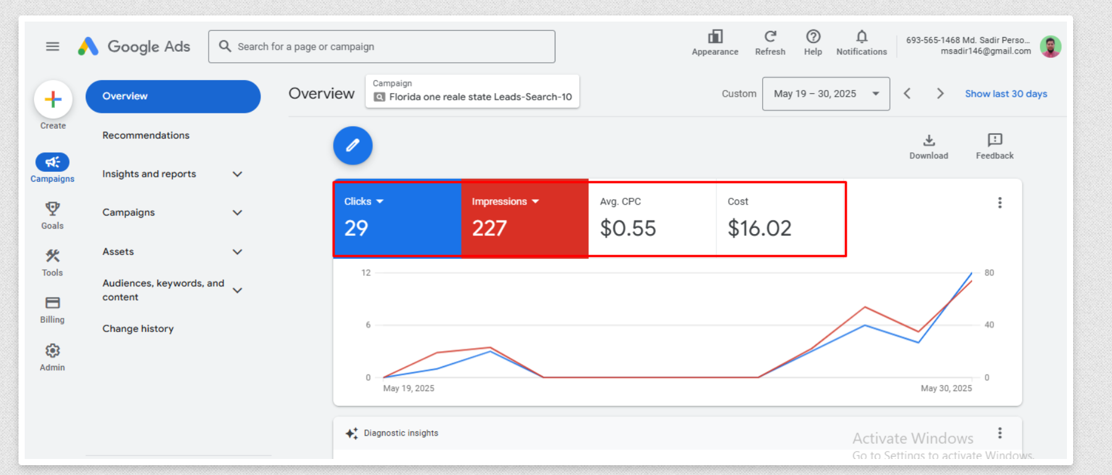Click the Custom date range label
This screenshot has height=475, width=1112.
(x=739, y=94)
